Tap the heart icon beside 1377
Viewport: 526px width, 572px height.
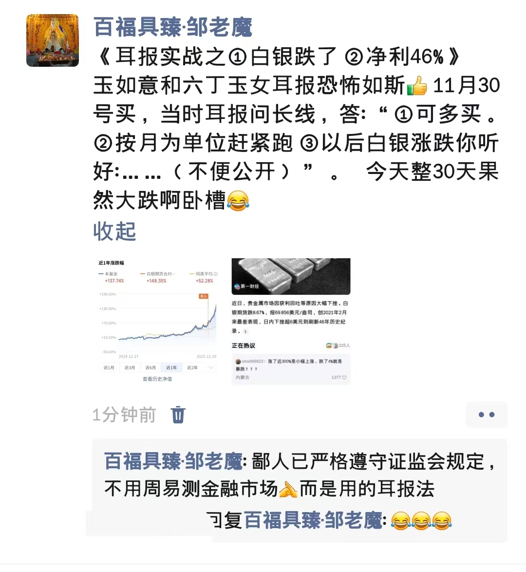(344, 378)
